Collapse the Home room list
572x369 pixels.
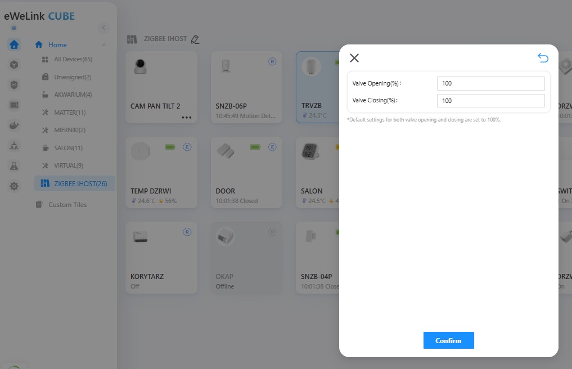point(104,45)
